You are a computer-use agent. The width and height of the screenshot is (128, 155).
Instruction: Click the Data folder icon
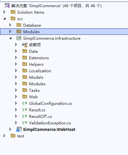point(25,51)
